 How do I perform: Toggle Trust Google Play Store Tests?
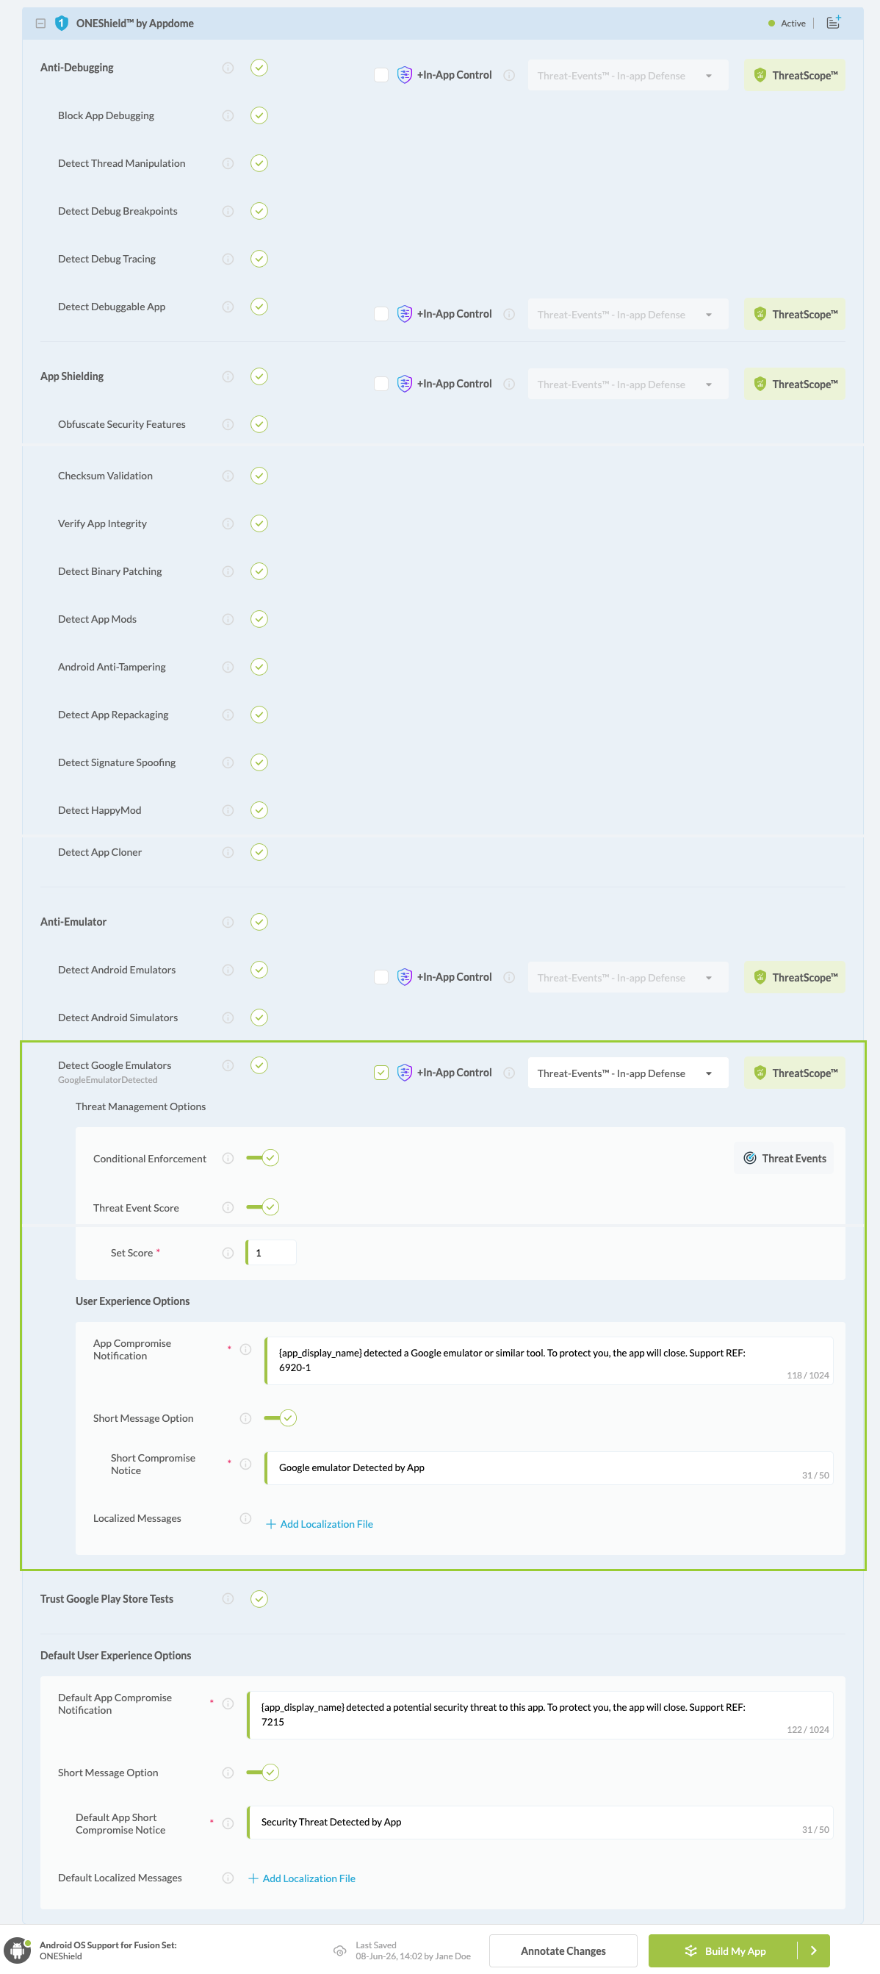[x=259, y=1598]
